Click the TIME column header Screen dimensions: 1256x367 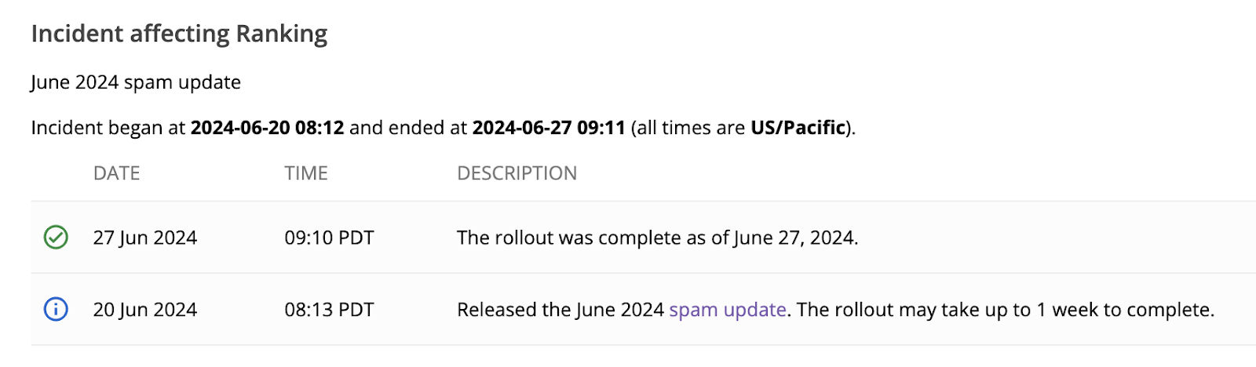click(x=306, y=173)
